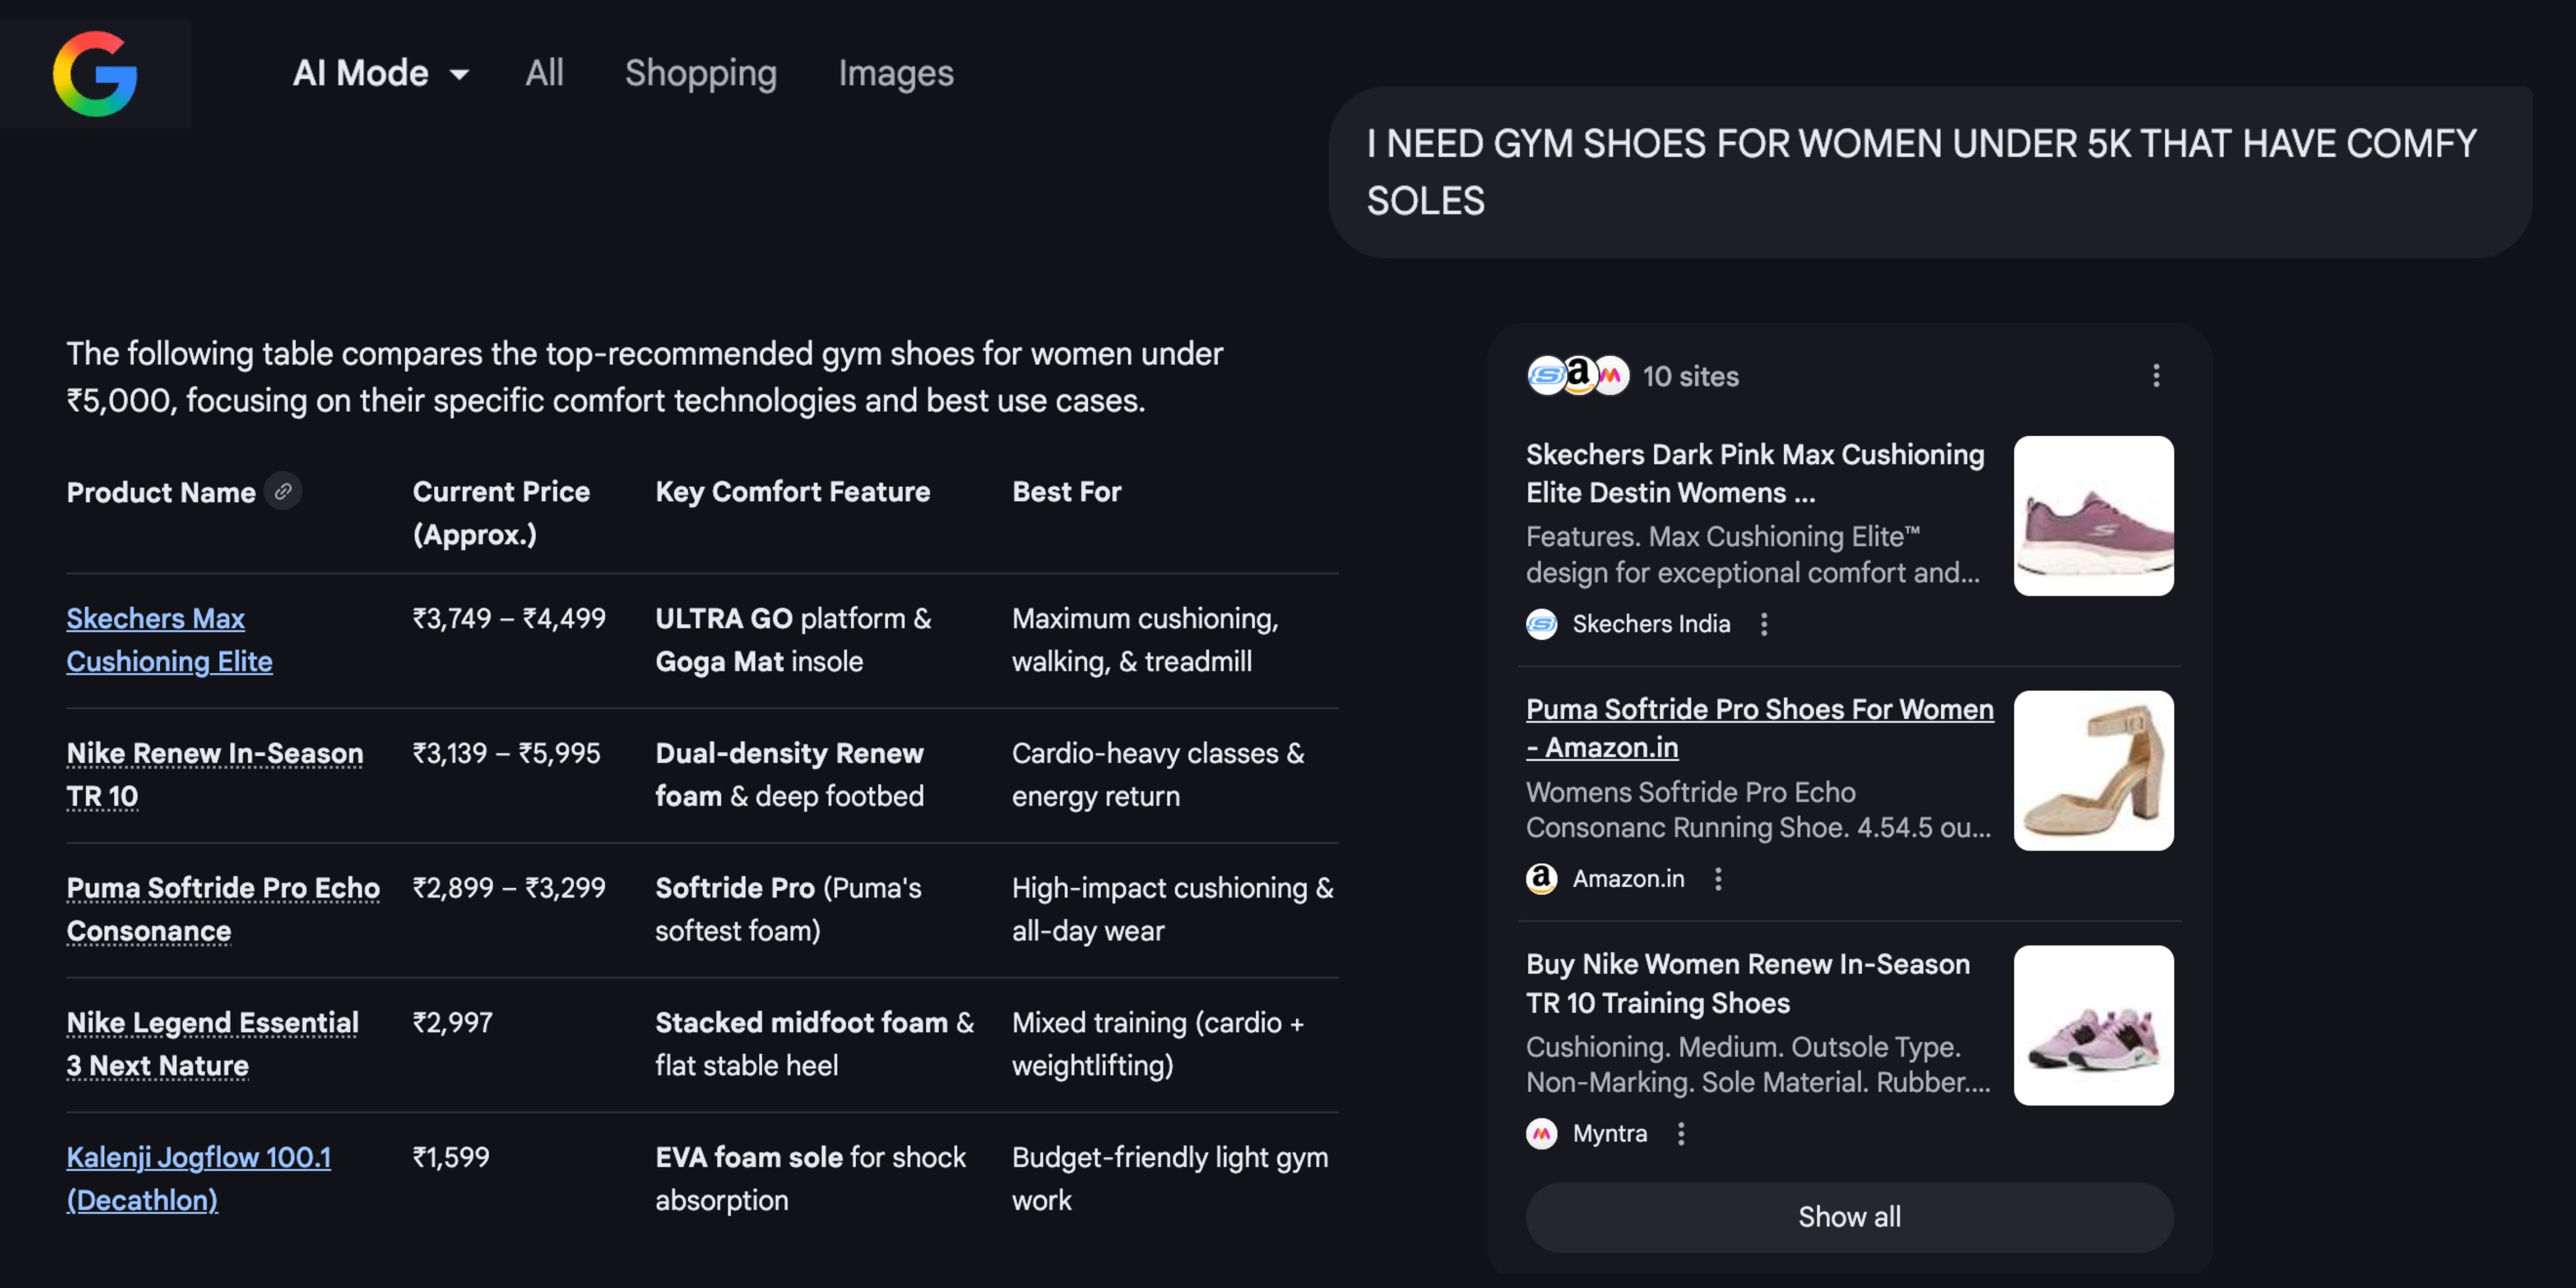The width and height of the screenshot is (2576, 1288).
Task: Open three-dot menu next to Myntra
Action: 1680,1134
